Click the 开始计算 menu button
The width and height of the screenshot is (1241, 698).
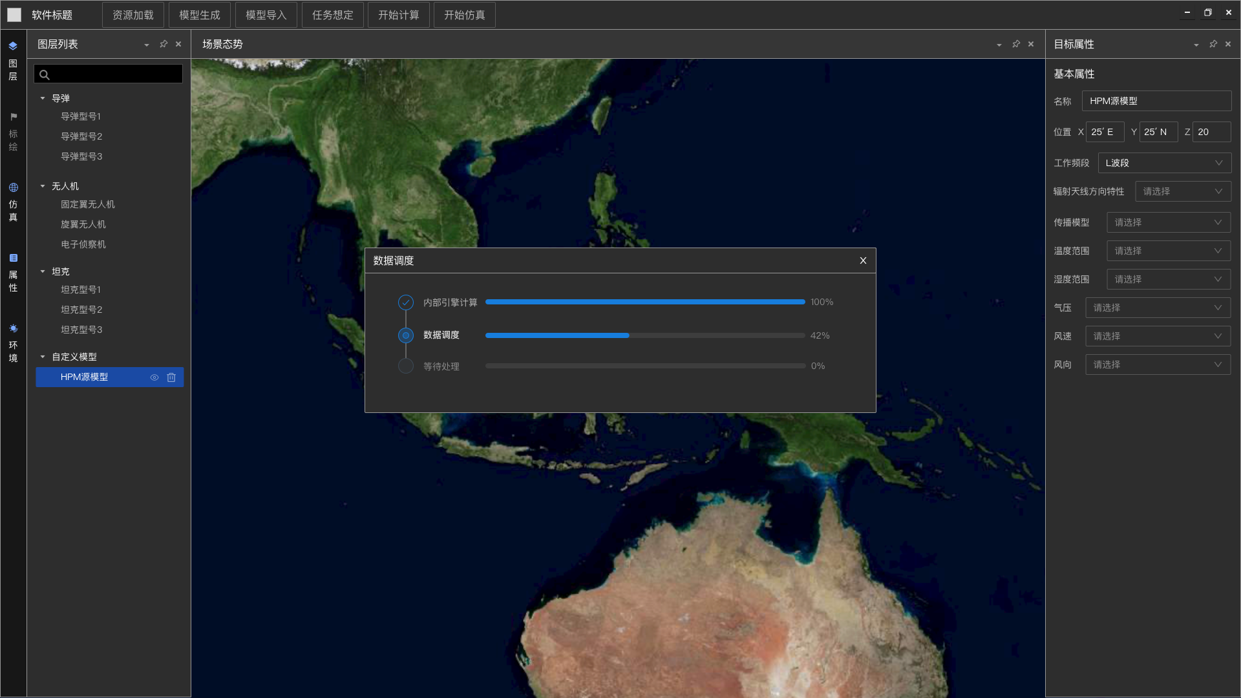tap(399, 15)
